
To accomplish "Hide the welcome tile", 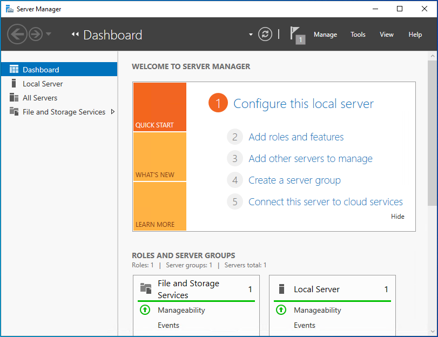I will tap(397, 217).
